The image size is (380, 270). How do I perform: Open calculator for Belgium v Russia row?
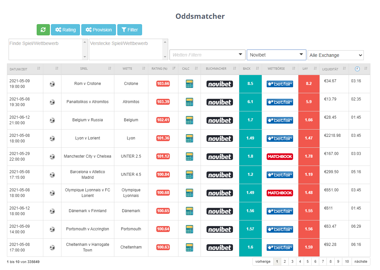(x=189, y=120)
